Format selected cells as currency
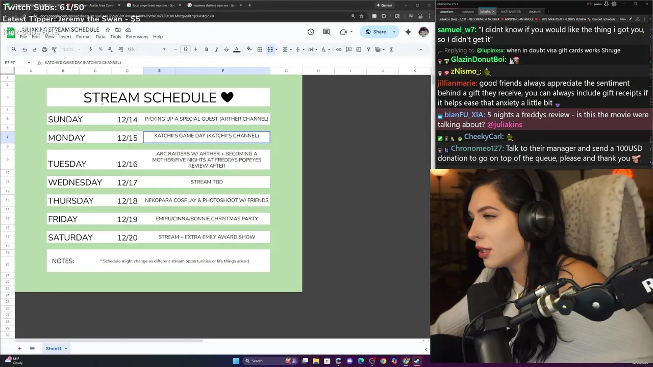Image resolution: width=653 pixels, height=367 pixels. tap(90, 49)
